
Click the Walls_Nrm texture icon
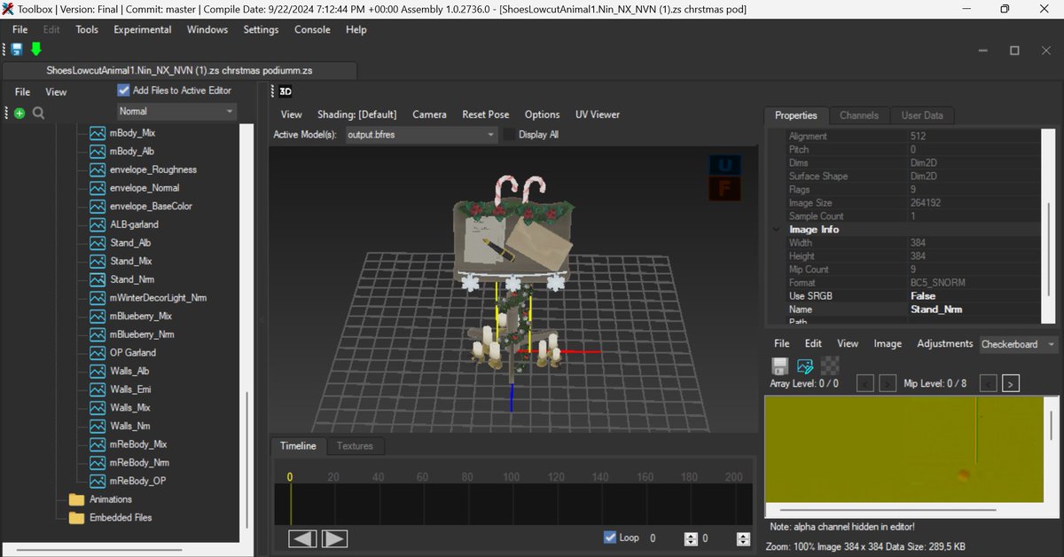point(98,426)
